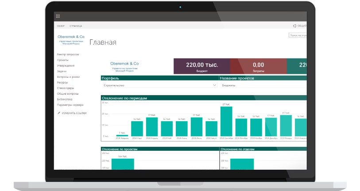Click the bar in Отклонение по отделам chart

(x=242, y=164)
